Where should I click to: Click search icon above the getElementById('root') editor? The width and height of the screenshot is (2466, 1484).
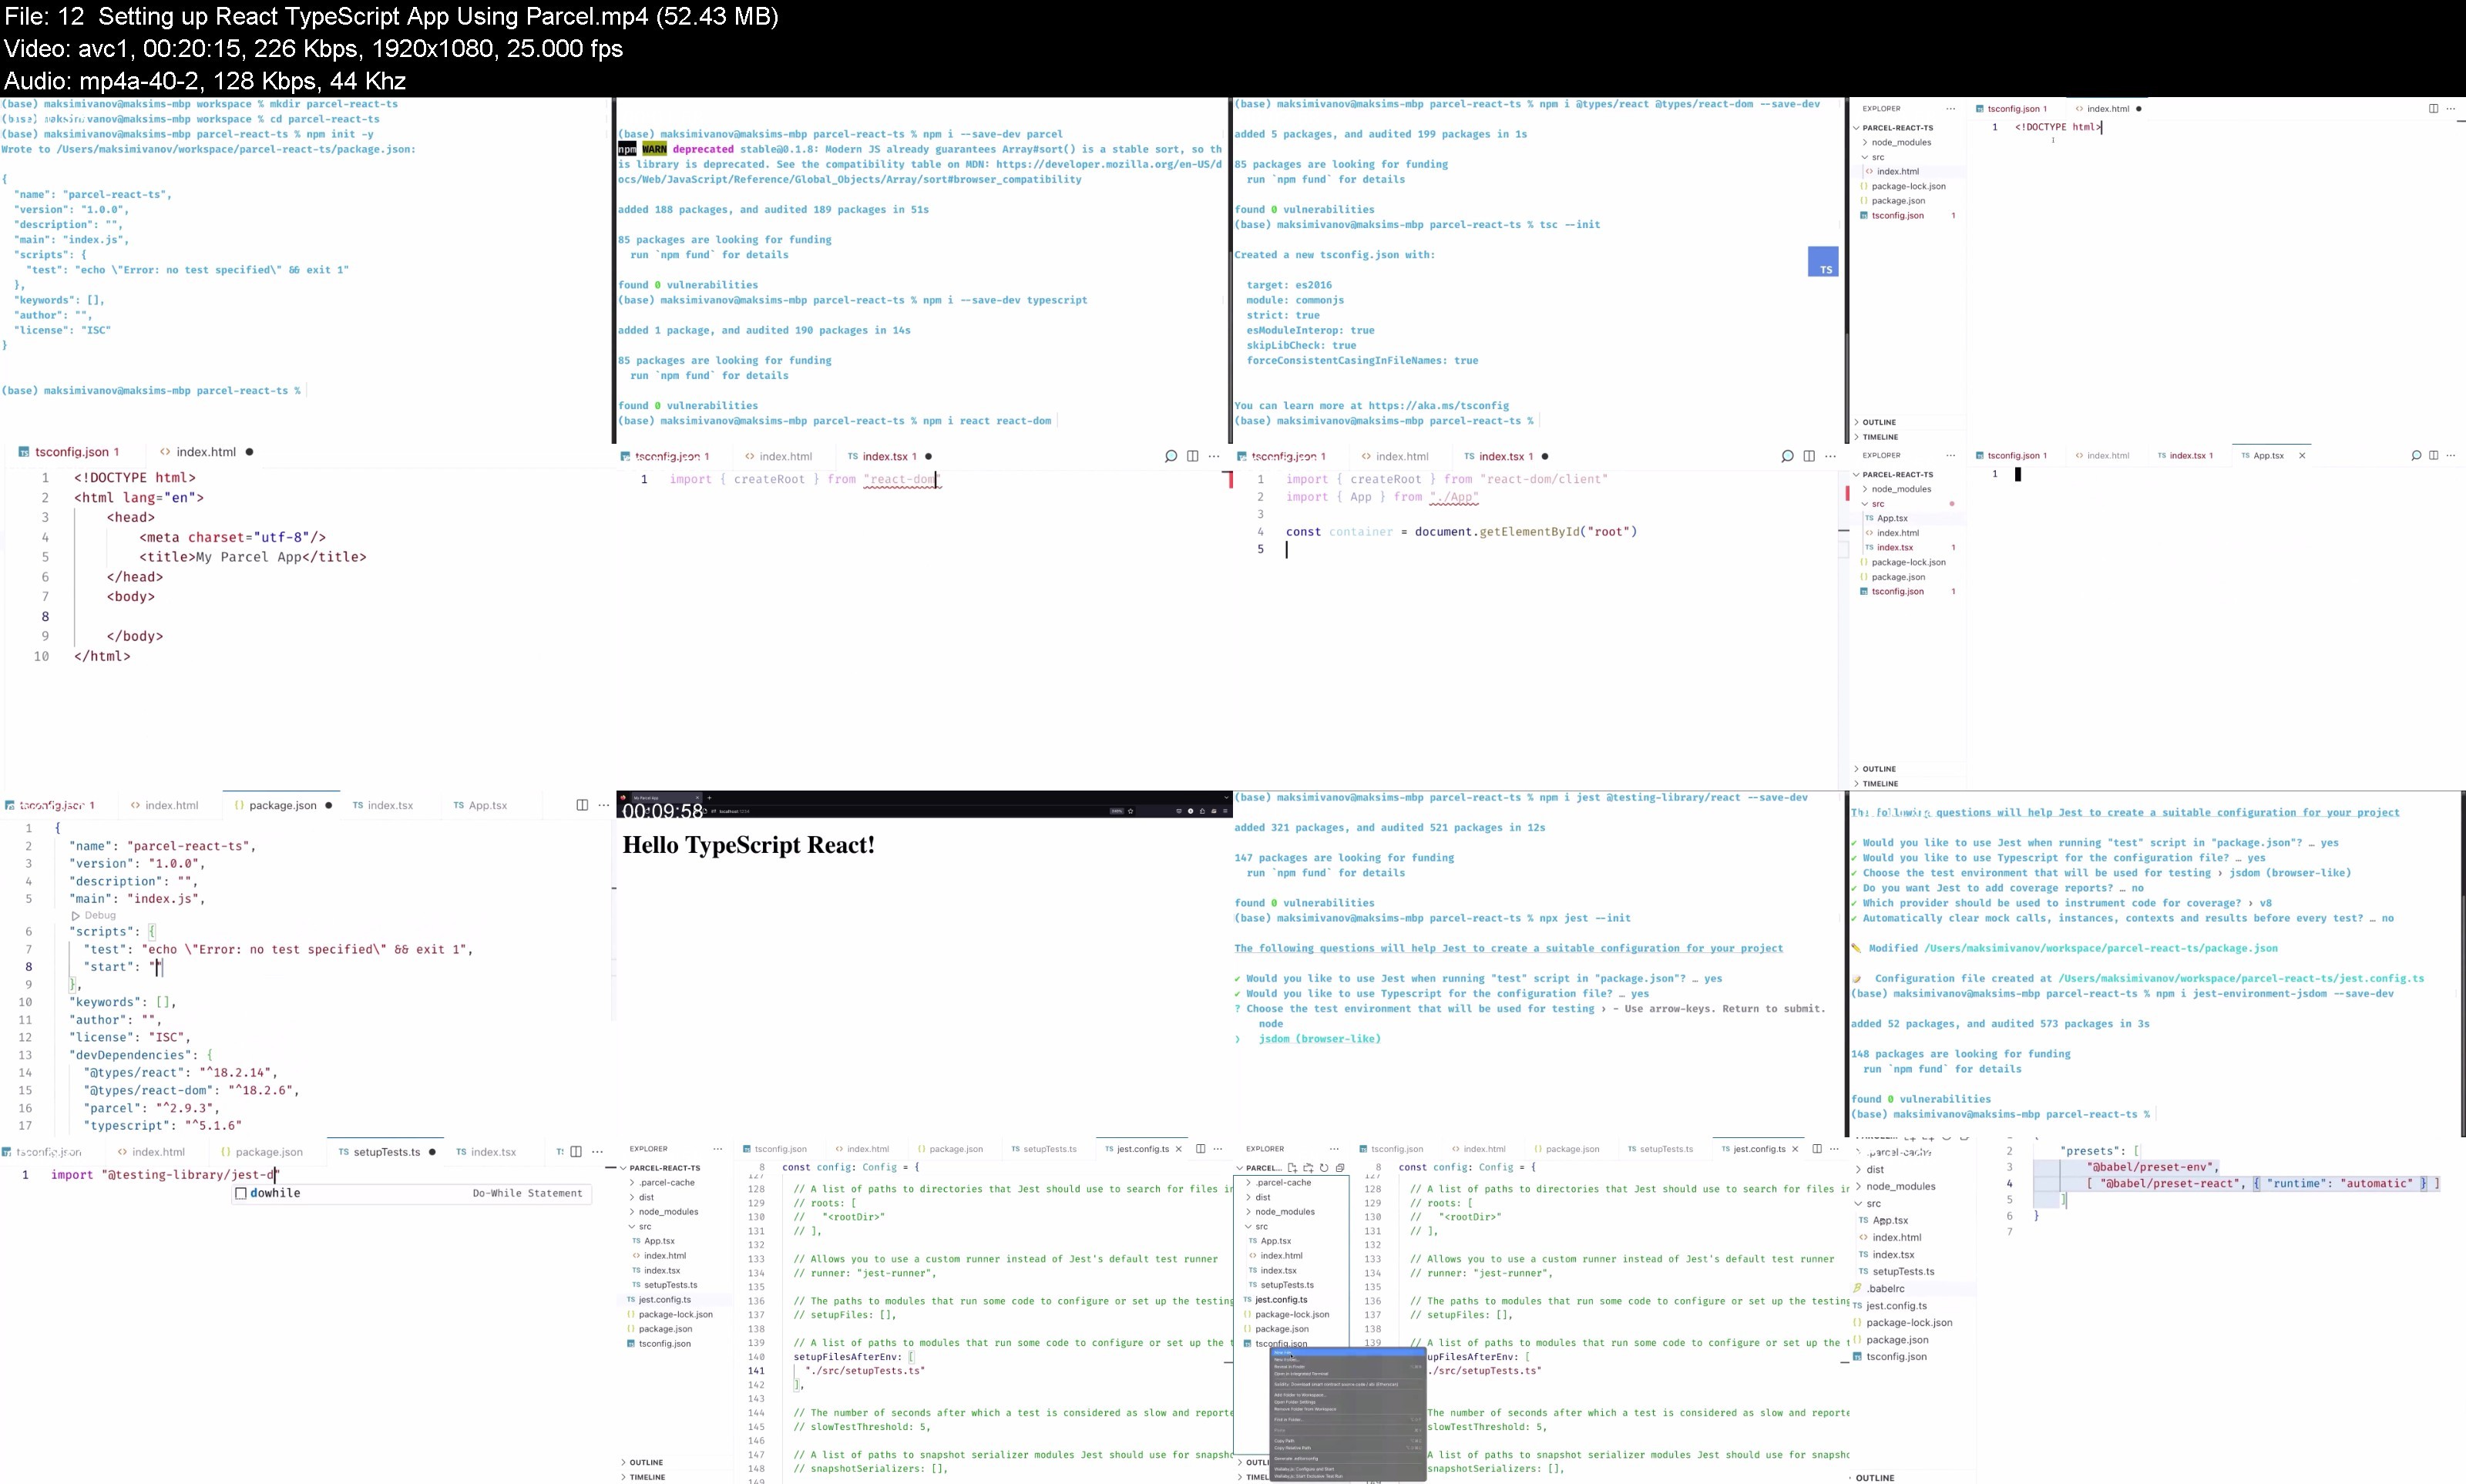pyautogui.click(x=1787, y=456)
